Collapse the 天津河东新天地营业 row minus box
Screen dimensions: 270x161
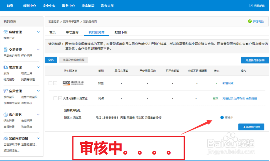(x=60, y=98)
